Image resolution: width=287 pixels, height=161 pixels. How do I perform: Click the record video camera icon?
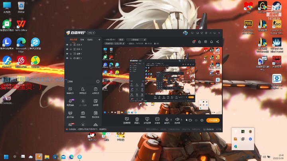tap(191, 120)
